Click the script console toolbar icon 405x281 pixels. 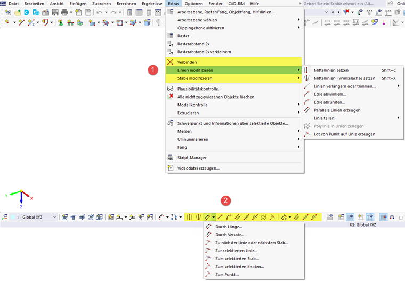pos(158,12)
